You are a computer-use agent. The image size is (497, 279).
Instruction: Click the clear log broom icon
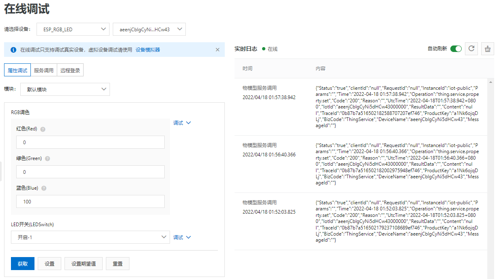tap(487, 49)
